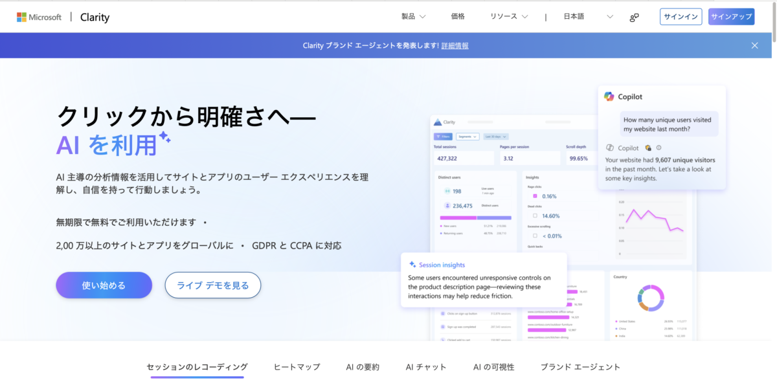Click the Clarity logo in dashboard preview
Image resolution: width=777 pixels, height=389 pixels.
(x=445, y=122)
